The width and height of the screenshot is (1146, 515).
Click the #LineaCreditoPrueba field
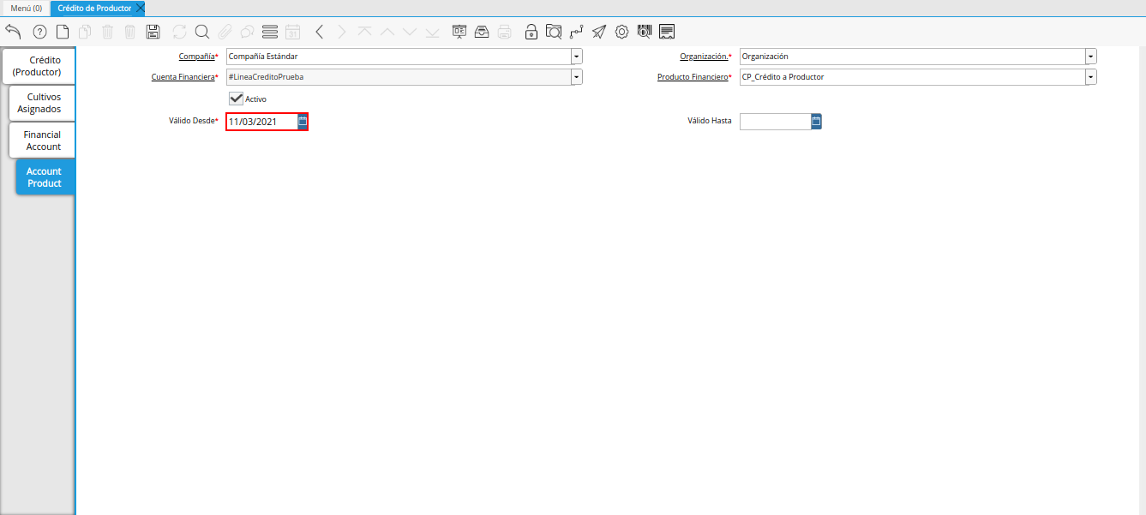(x=399, y=77)
